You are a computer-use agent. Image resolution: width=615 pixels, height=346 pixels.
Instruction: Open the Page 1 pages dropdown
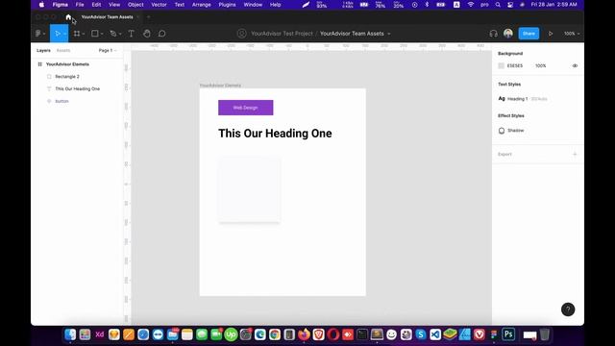(x=108, y=51)
